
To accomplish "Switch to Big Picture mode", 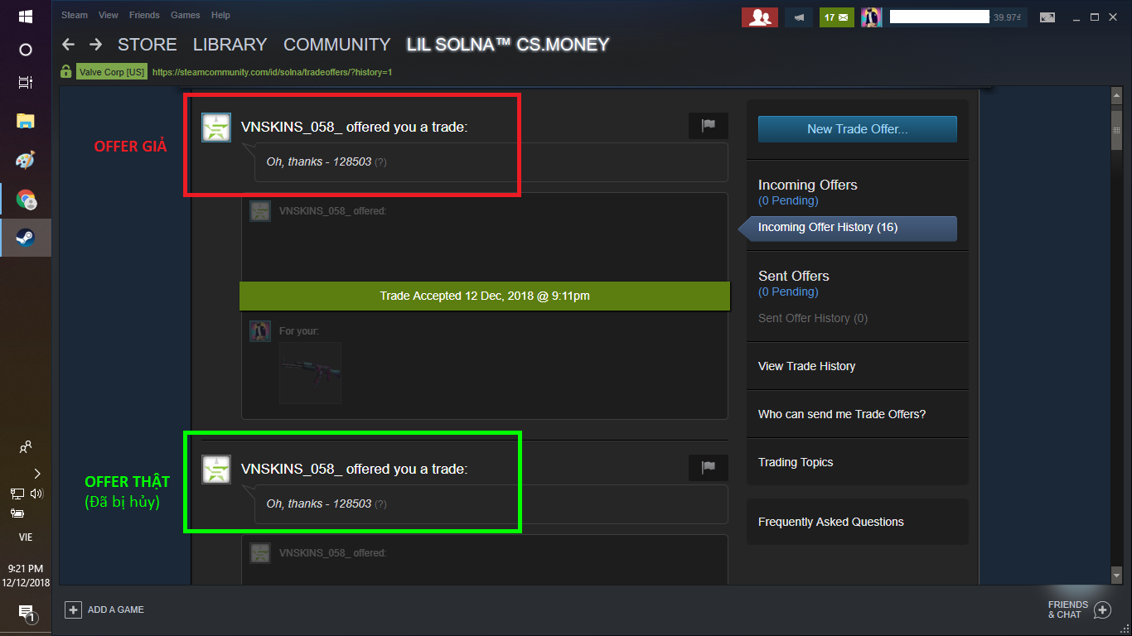I will 1047,17.
